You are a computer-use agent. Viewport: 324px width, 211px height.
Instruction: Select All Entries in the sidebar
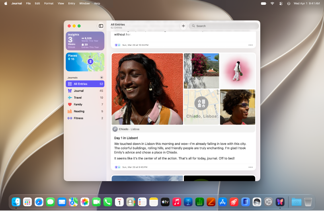click(85, 84)
